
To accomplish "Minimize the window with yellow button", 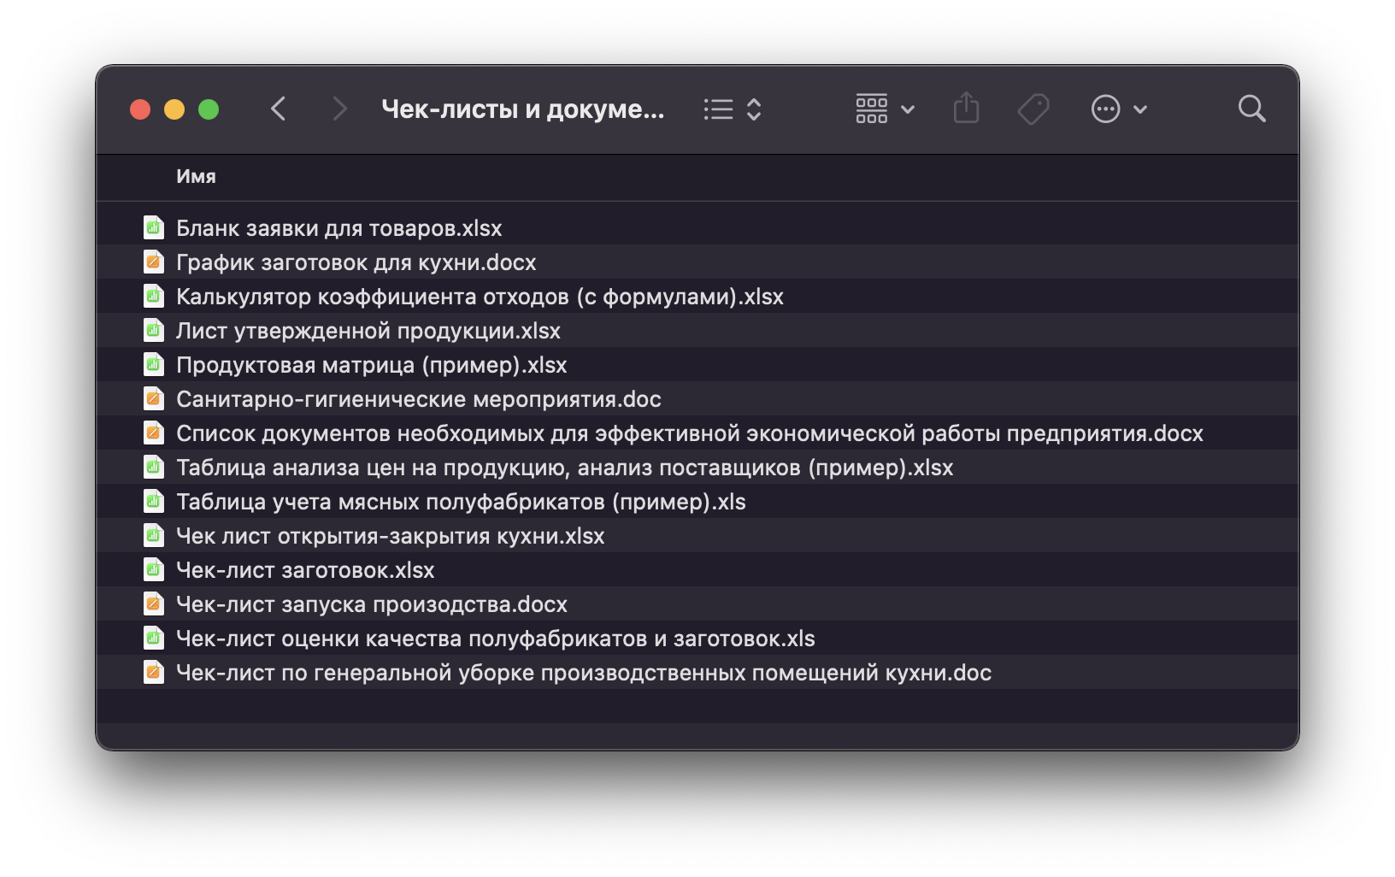I will click(x=174, y=109).
